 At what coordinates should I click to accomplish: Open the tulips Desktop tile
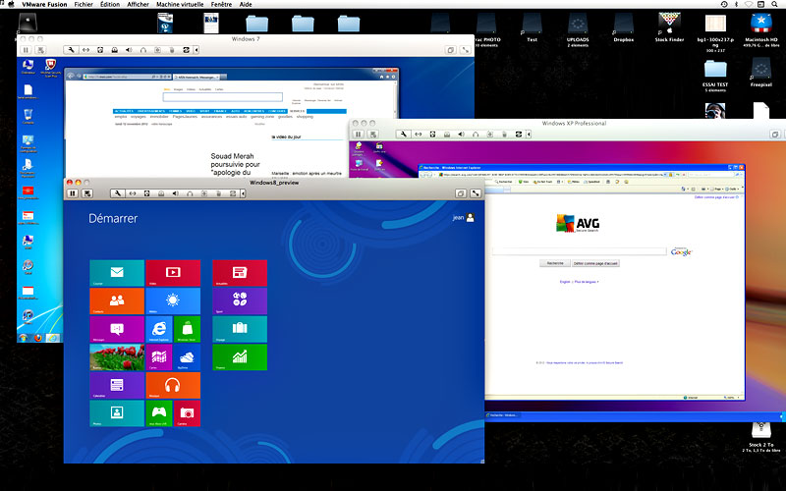[117, 357]
